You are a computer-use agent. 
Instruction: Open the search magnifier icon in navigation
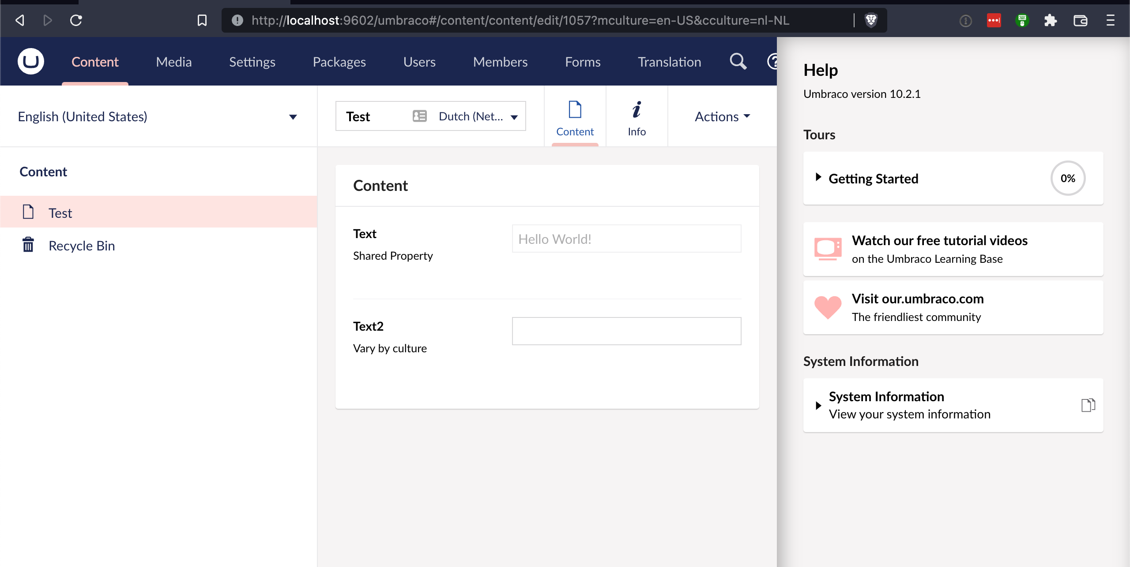coord(737,61)
